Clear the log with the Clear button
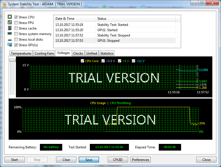The width and height of the screenshot is (221, 167). coord(66,160)
